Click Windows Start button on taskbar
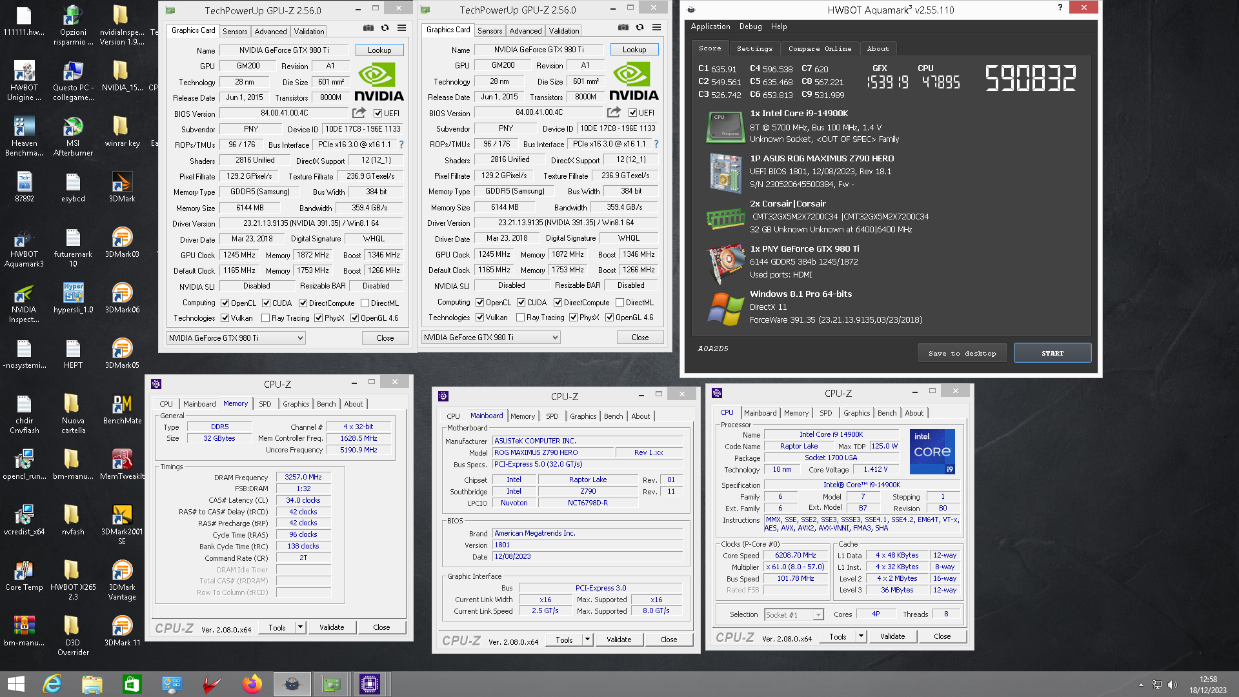 point(15,684)
